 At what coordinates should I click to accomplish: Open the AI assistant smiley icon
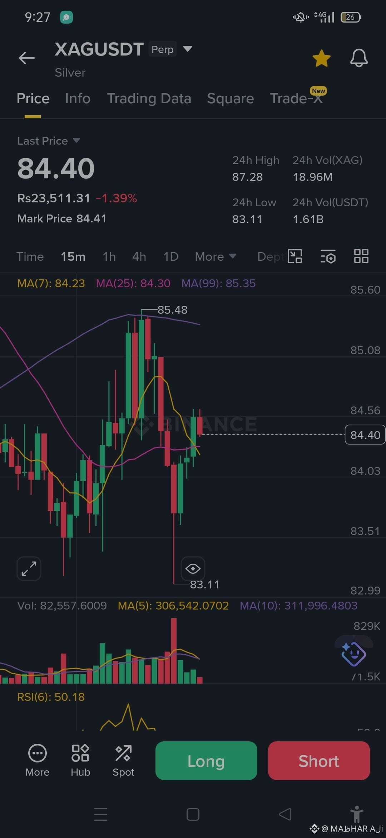pyautogui.click(x=353, y=654)
